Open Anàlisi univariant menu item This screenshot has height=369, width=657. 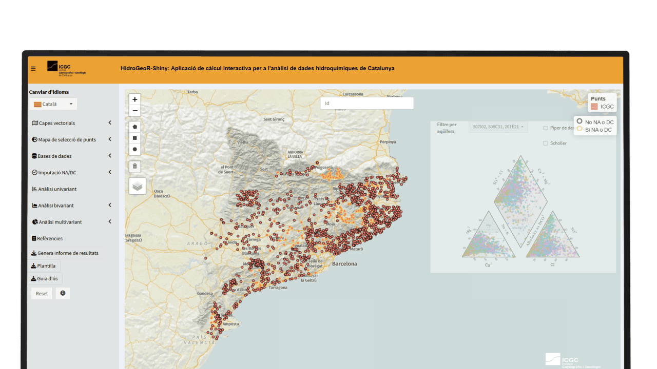pyautogui.click(x=57, y=189)
